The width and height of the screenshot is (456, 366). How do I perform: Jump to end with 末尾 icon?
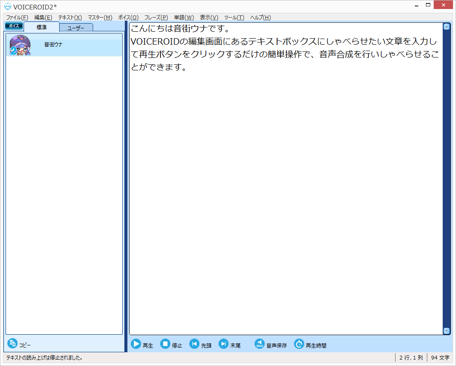pos(223,344)
